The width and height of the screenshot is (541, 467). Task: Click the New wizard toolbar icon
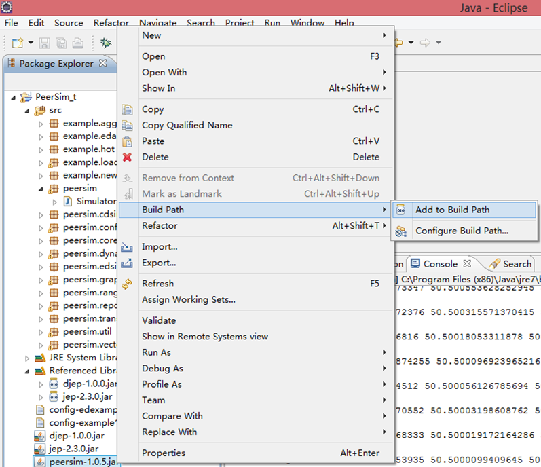tap(17, 43)
